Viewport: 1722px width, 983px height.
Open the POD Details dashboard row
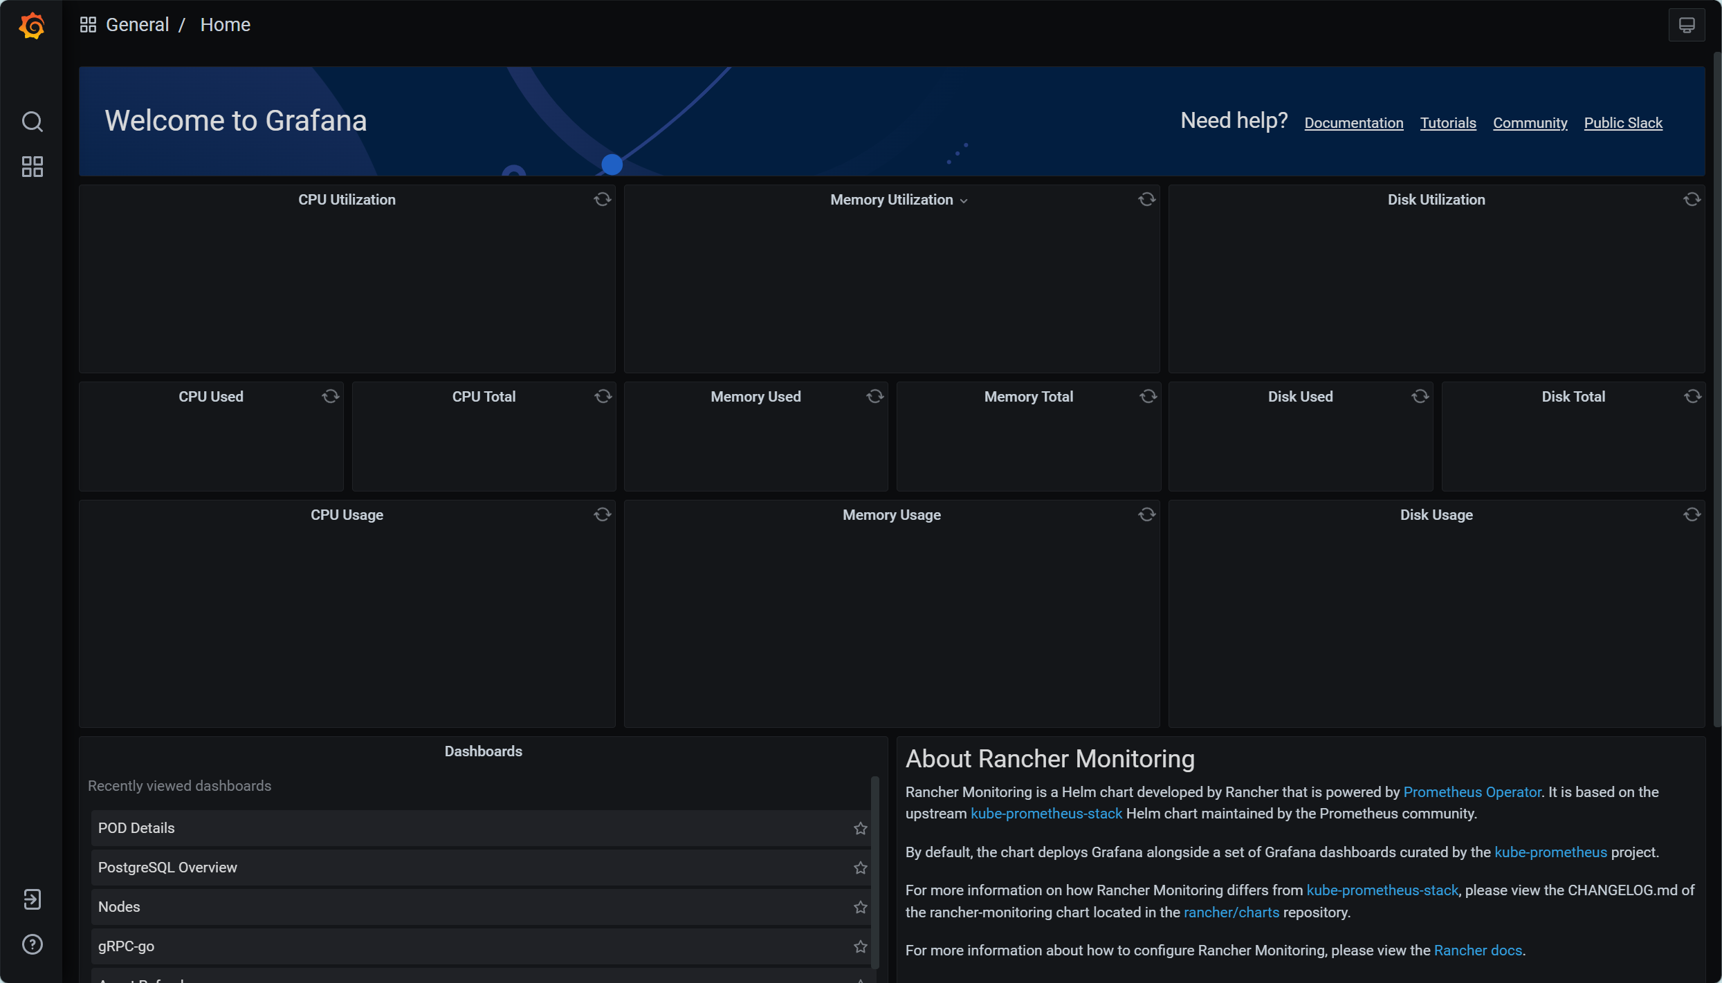[x=480, y=828]
